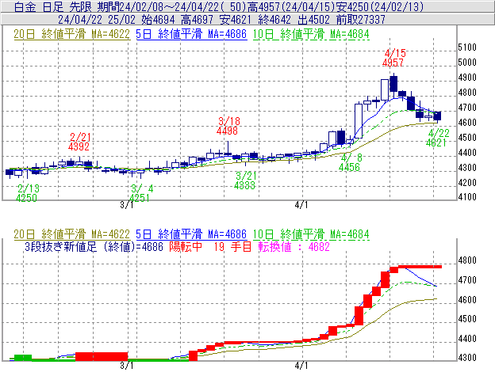Click the 4/1 date label under lower chart
Image resolution: width=495 pixels, height=376 pixels.
point(301,366)
